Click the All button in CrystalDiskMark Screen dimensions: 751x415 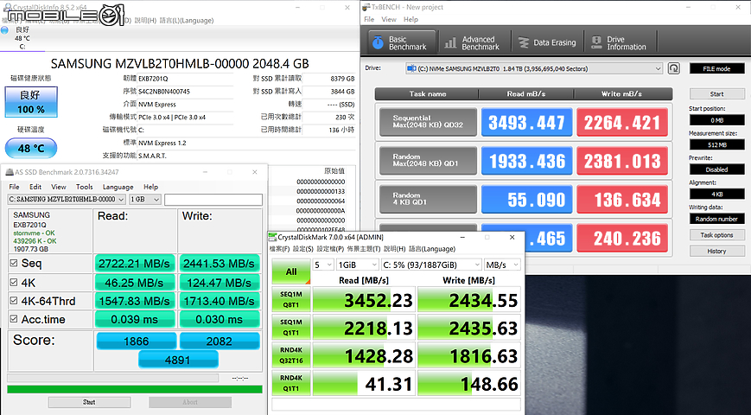(x=291, y=271)
